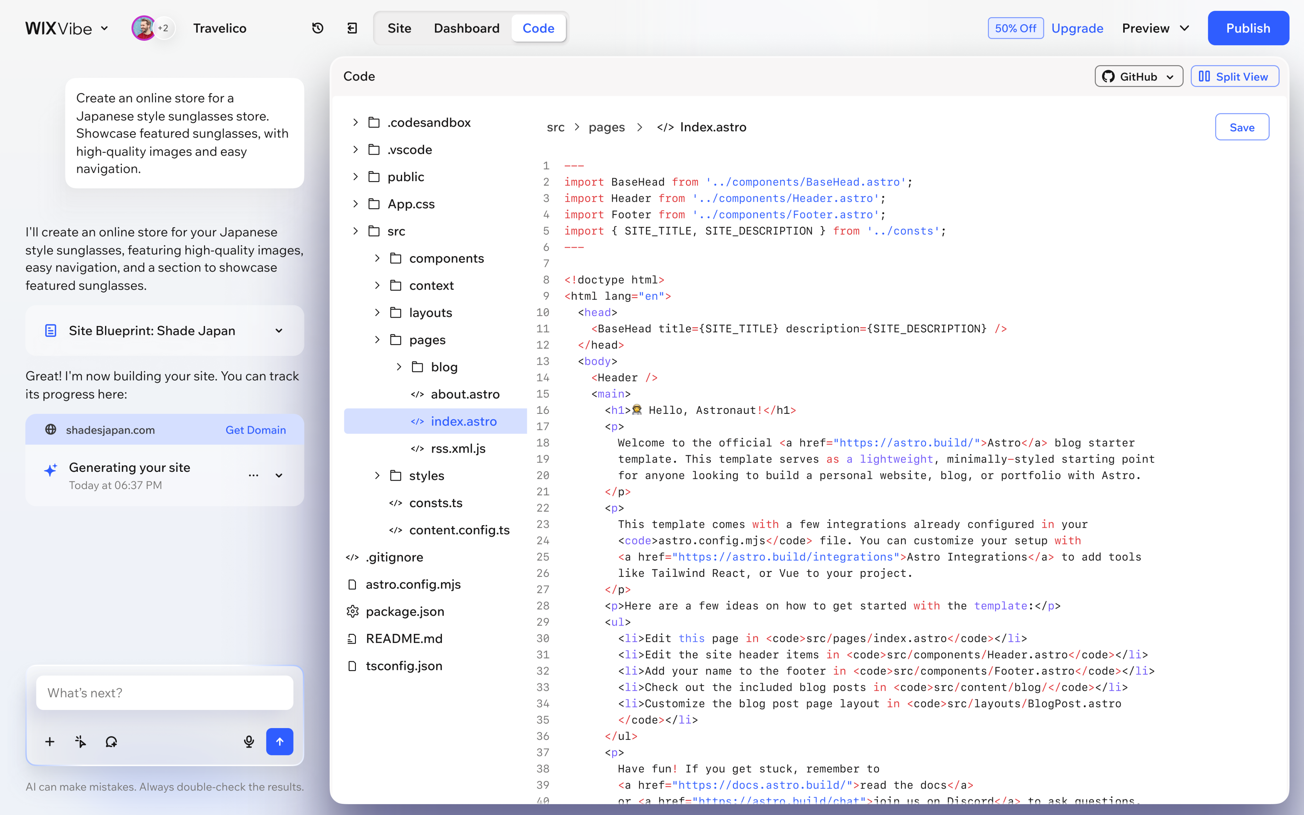Activate the microphone voice input
Image resolution: width=1304 pixels, height=815 pixels.
tap(249, 742)
